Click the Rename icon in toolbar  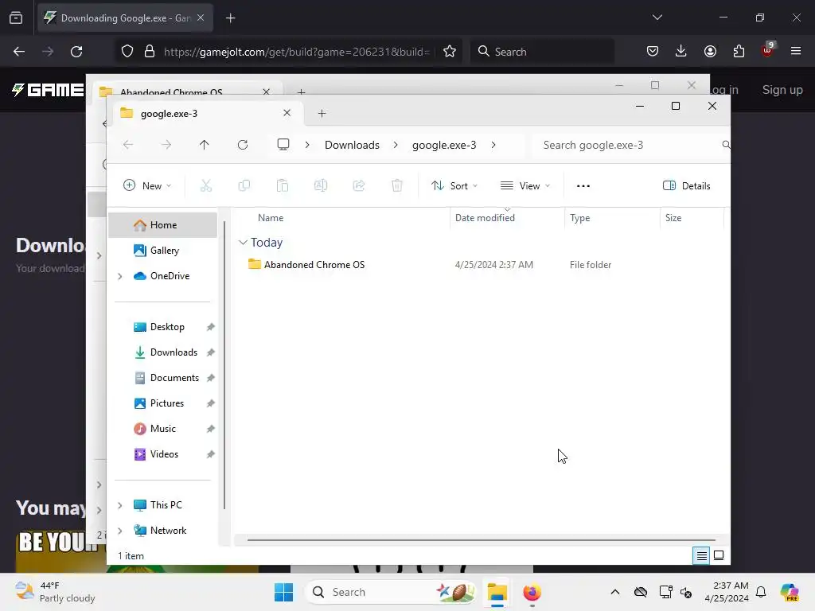click(321, 185)
